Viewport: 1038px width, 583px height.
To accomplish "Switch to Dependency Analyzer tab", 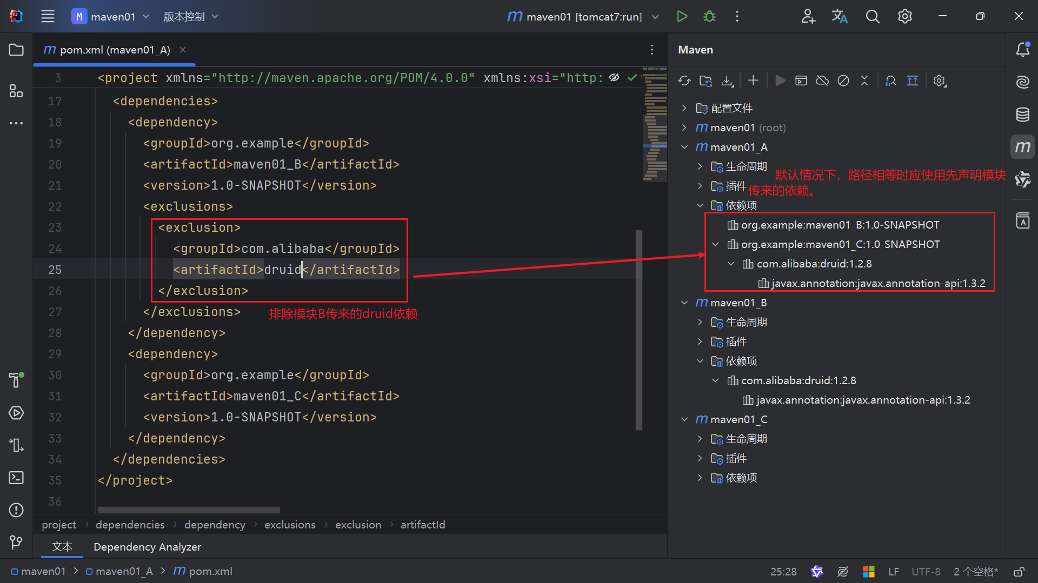I will point(147,547).
